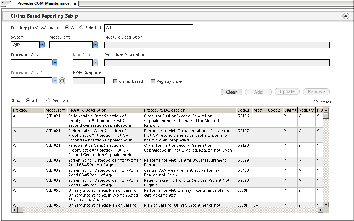Select the All practices radio button
354x221 pixels.
67,27
